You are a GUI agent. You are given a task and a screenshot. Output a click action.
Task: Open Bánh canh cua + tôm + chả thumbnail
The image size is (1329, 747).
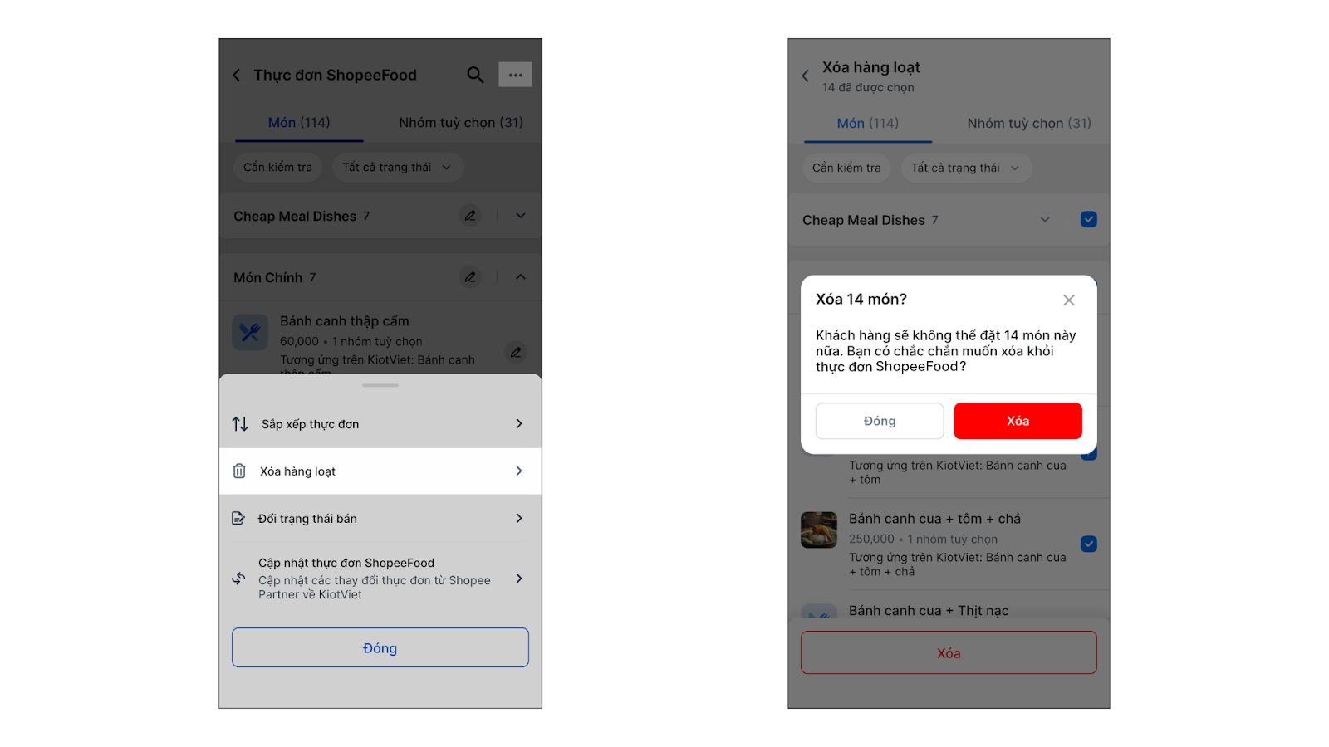pos(819,530)
